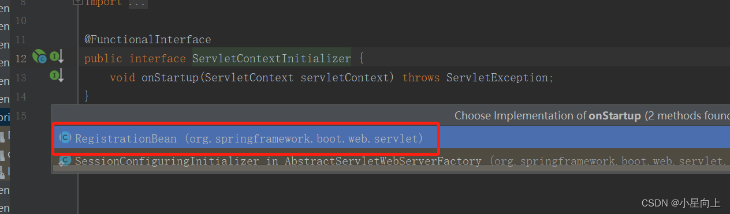The height and width of the screenshot is (214, 730).
Task: Select SessionConfiguringInitializer implementation entry
Action: (391, 161)
